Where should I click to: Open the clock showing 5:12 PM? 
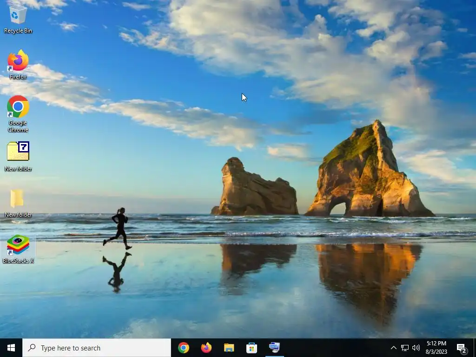click(x=436, y=348)
